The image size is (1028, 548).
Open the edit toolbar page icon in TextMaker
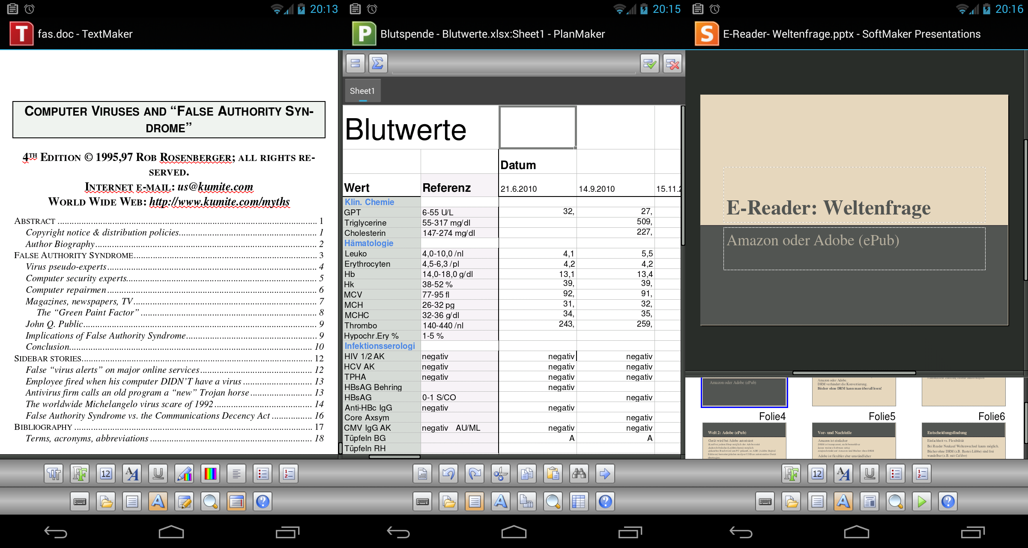coord(132,501)
